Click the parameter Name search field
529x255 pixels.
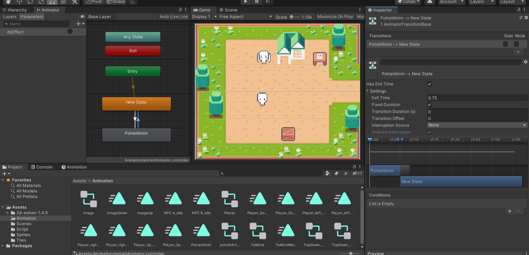36,24
